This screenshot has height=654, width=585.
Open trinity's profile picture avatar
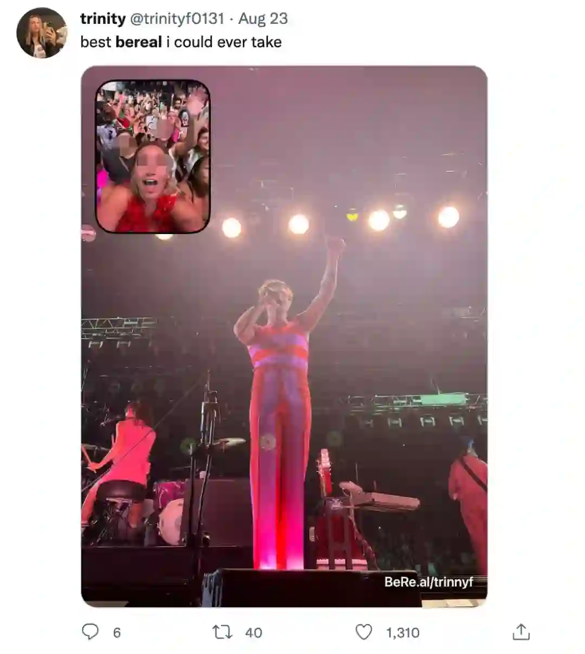[42, 33]
